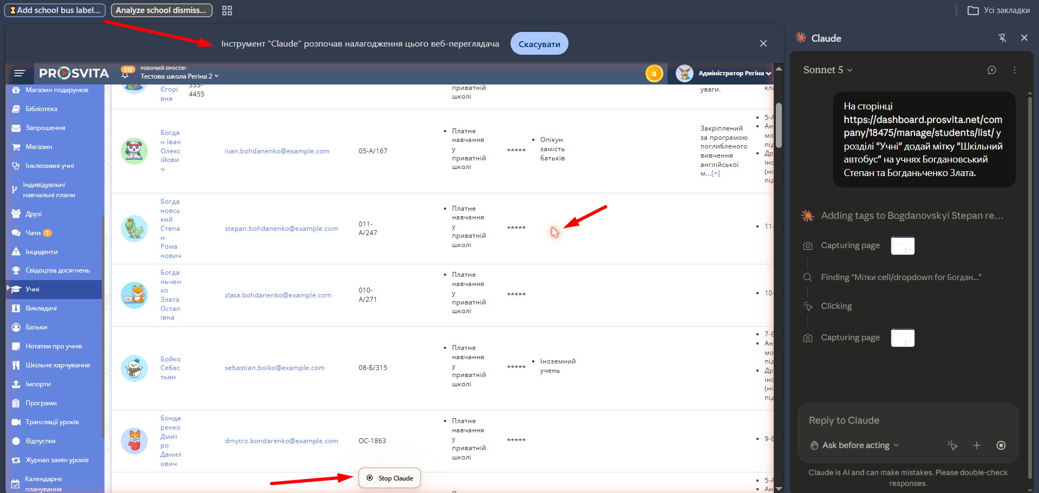
Task: Click the Друзі sidebar icon
Action: (16, 214)
